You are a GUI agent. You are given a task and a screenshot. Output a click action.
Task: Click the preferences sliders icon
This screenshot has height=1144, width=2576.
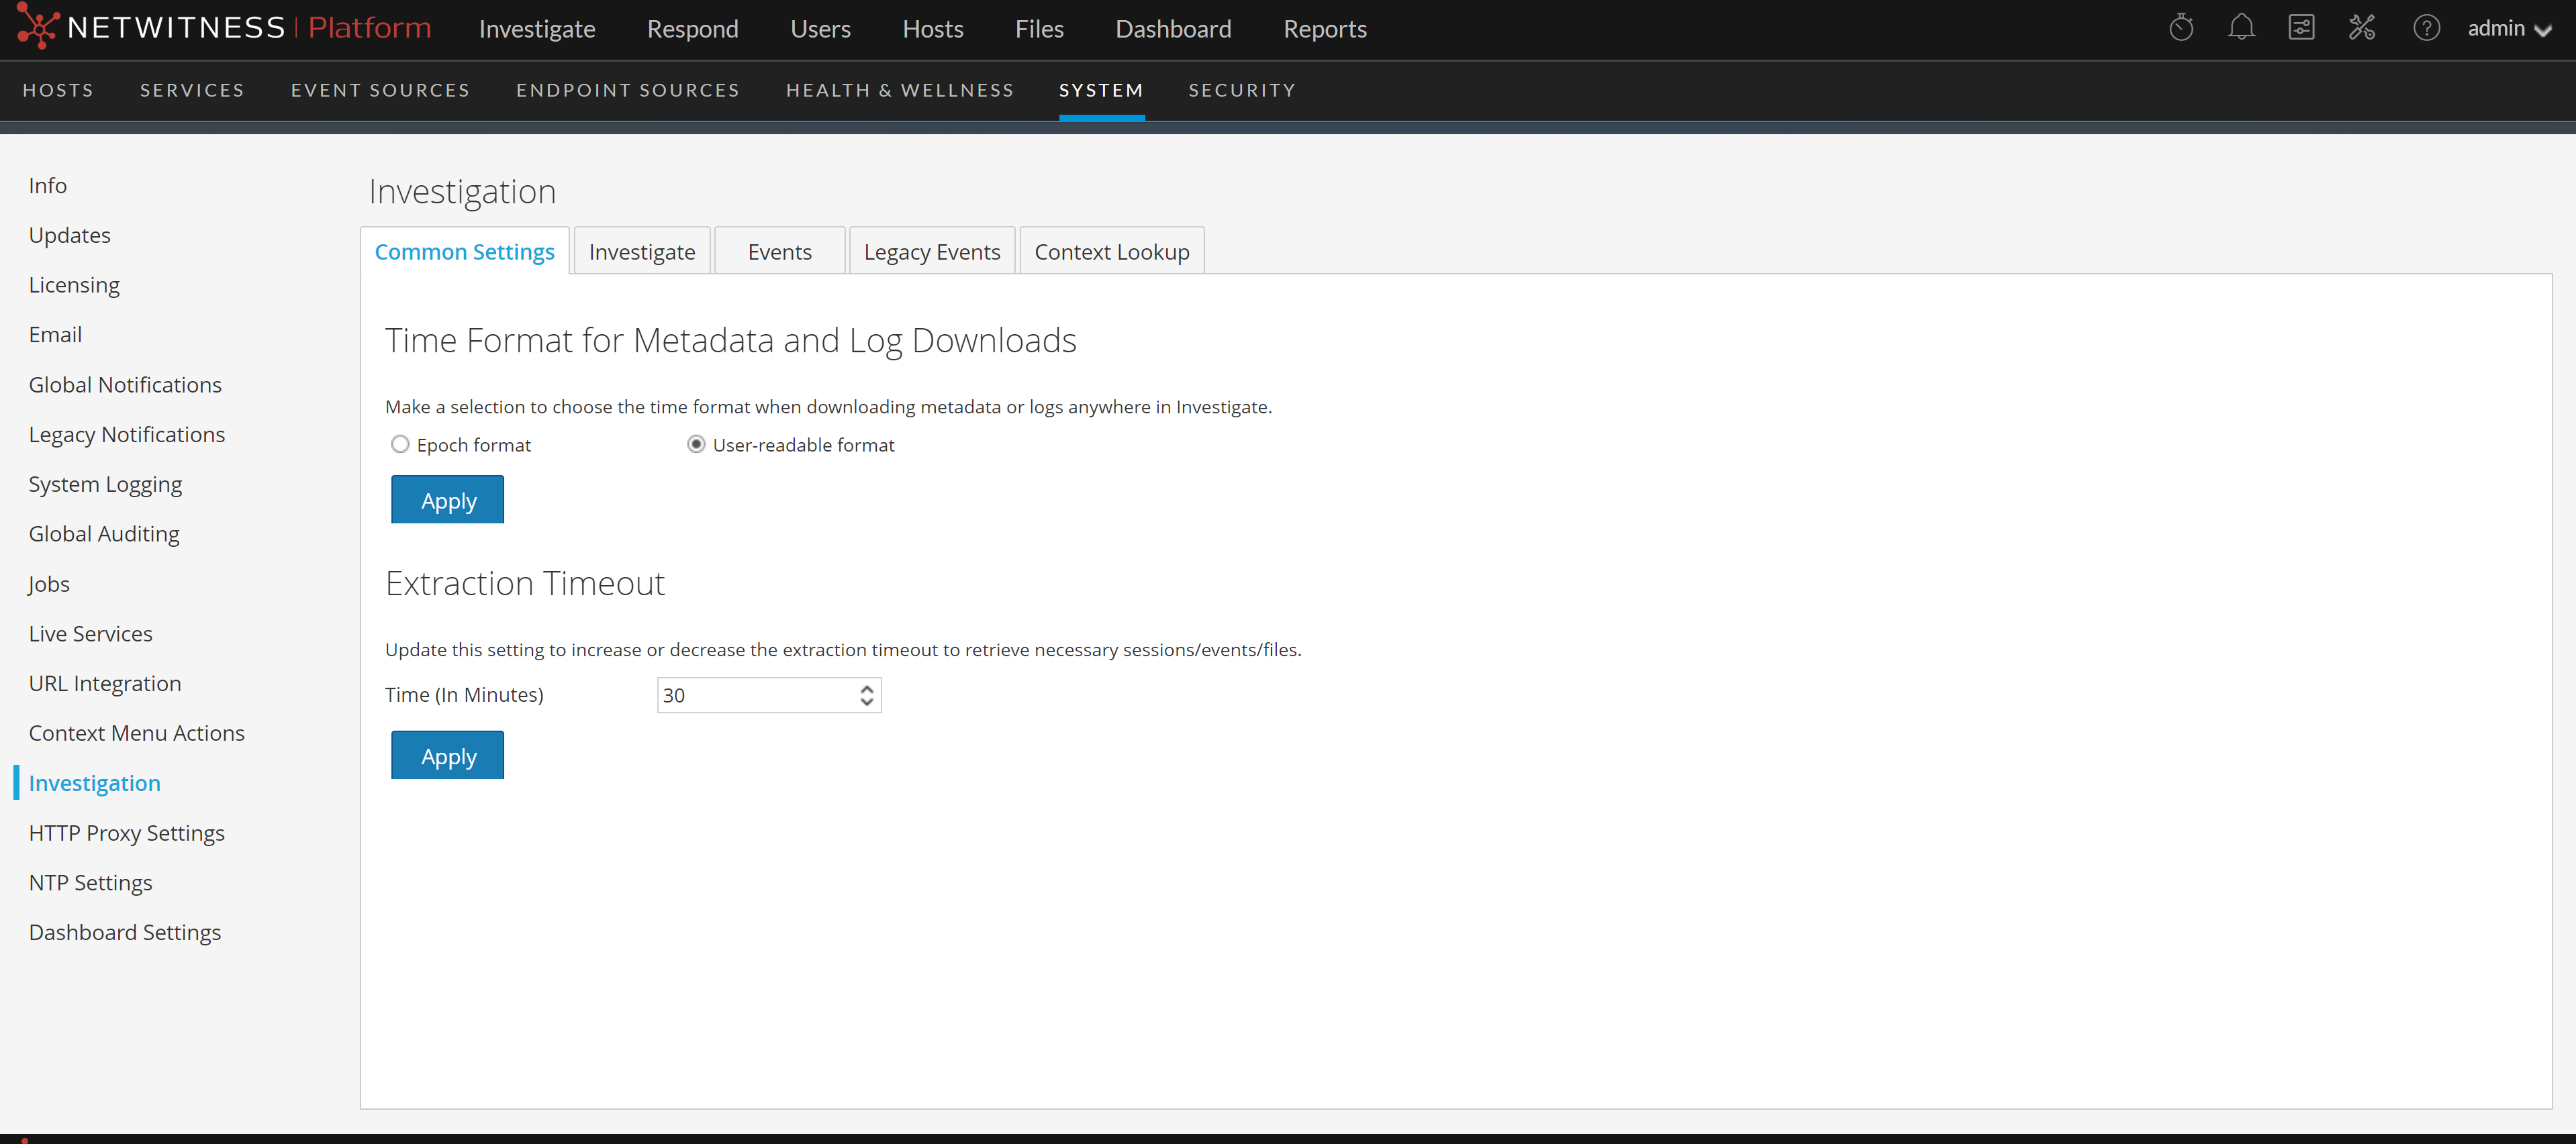(2301, 28)
